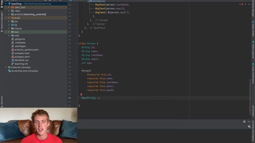The height and width of the screenshot is (143, 255).
Task: Expand the lib folder chevron
Action: [x=9, y=25]
